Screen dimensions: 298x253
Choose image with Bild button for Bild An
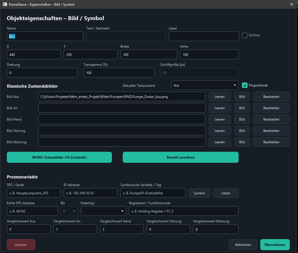click(242, 108)
